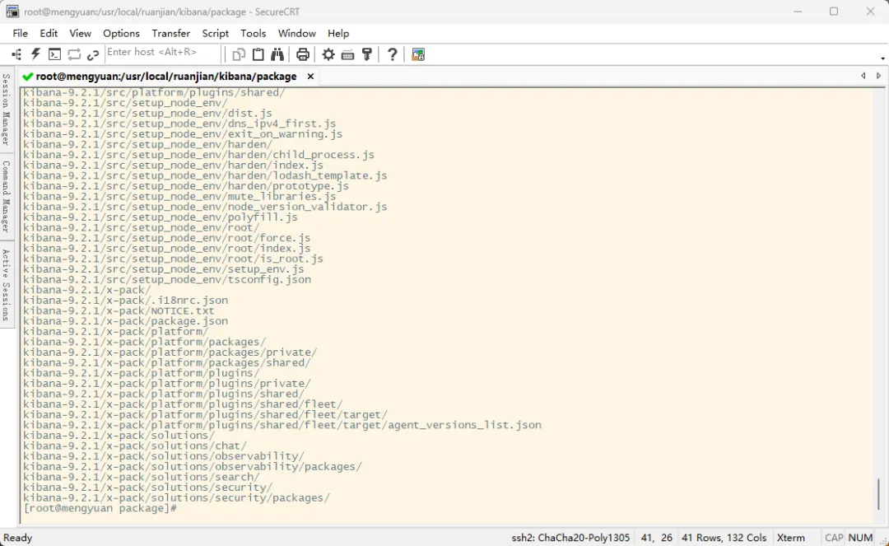Click the harden/lodash_template.js line
The image size is (889, 546).
[205, 175]
